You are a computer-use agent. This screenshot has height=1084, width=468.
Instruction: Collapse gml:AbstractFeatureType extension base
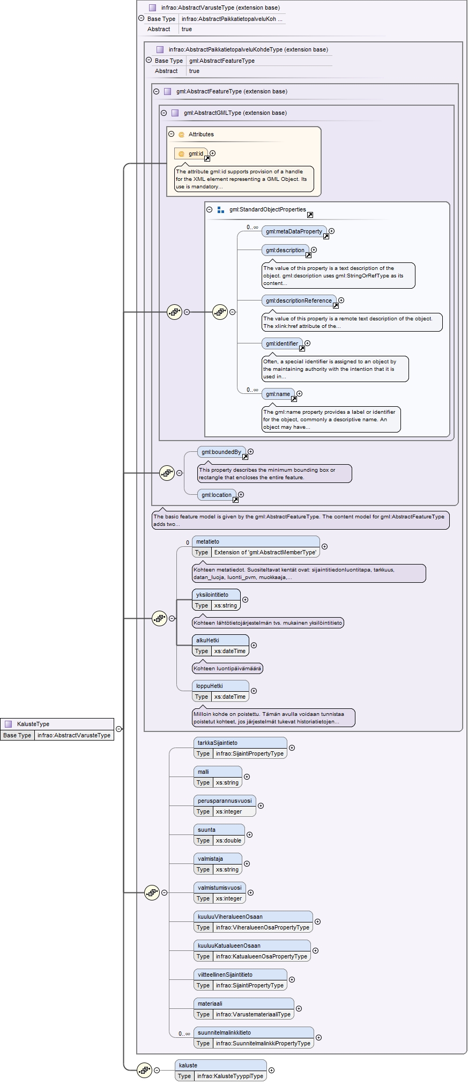tap(156, 91)
